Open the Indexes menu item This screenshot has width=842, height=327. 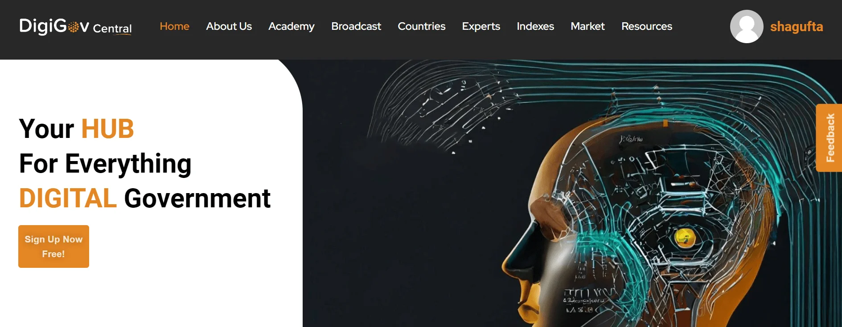[x=535, y=26]
